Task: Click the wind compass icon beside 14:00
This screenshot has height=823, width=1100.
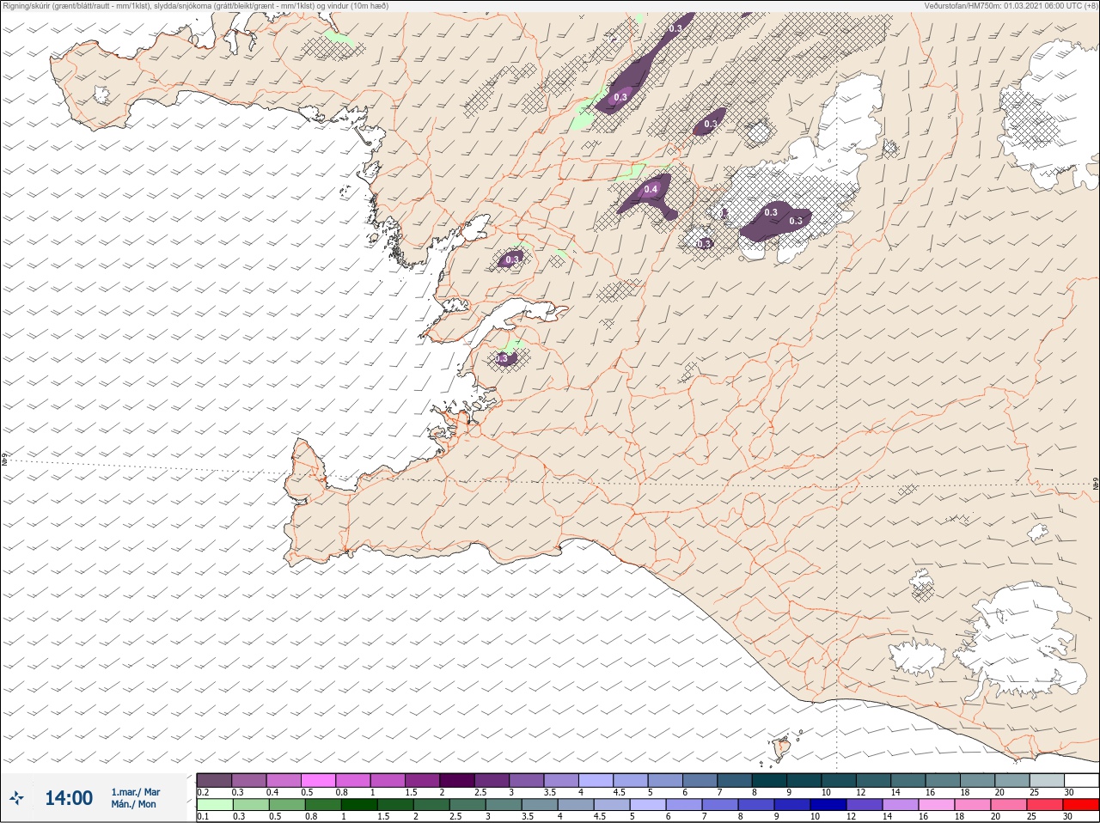Action: (16, 798)
